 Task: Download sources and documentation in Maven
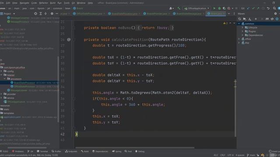click(x=250, y=19)
